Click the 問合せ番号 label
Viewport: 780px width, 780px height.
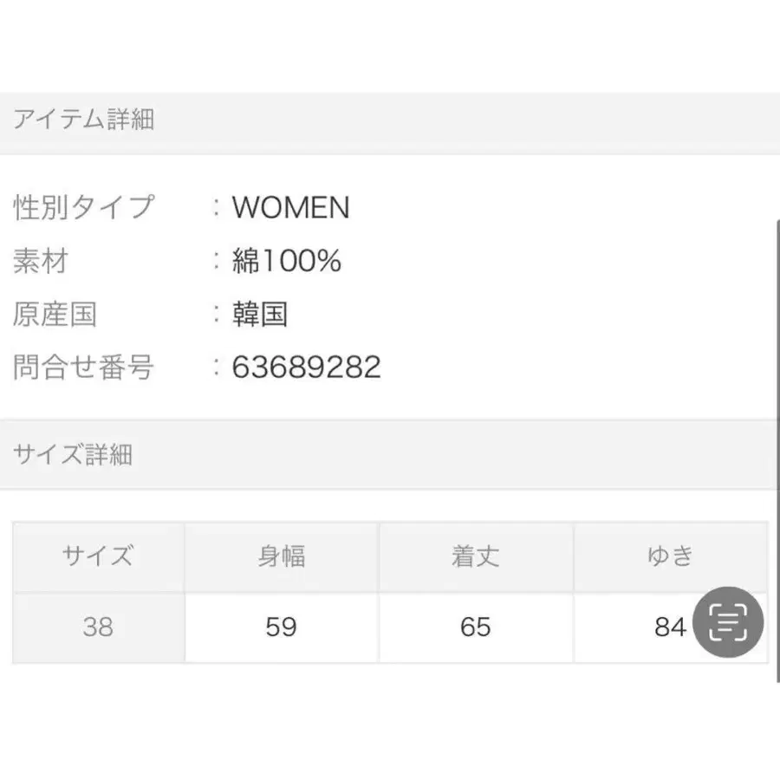click(x=83, y=367)
